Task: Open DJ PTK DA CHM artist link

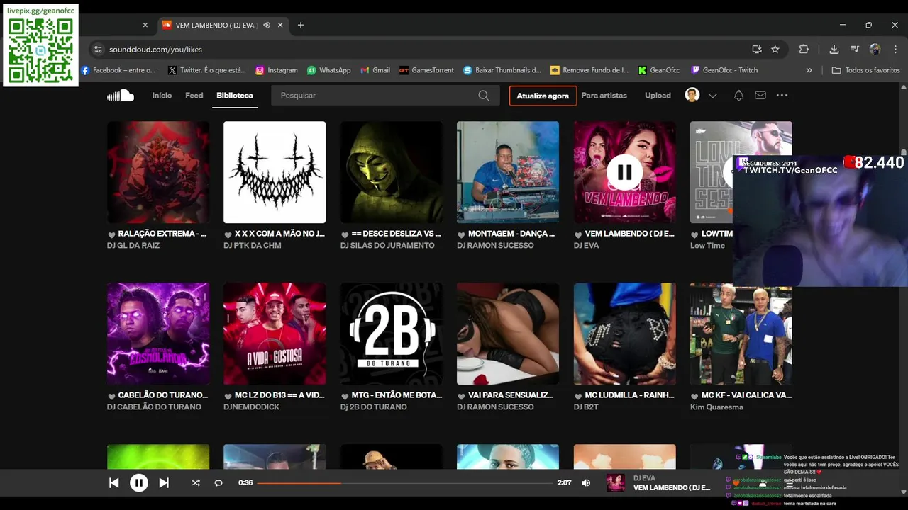Action: [x=253, y=246]
